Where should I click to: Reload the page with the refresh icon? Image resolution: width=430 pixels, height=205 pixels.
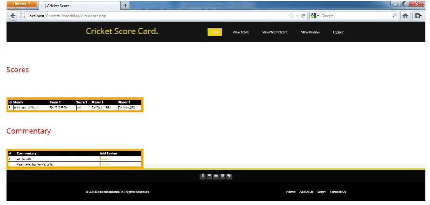pyautogui.click(x=303, y=16)
